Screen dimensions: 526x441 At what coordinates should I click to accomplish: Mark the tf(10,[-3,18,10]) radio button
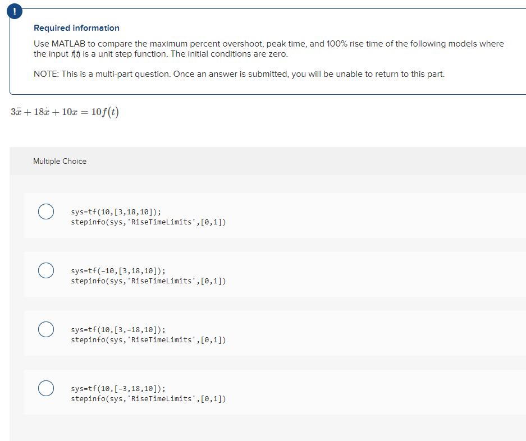[x=46, y=388]
